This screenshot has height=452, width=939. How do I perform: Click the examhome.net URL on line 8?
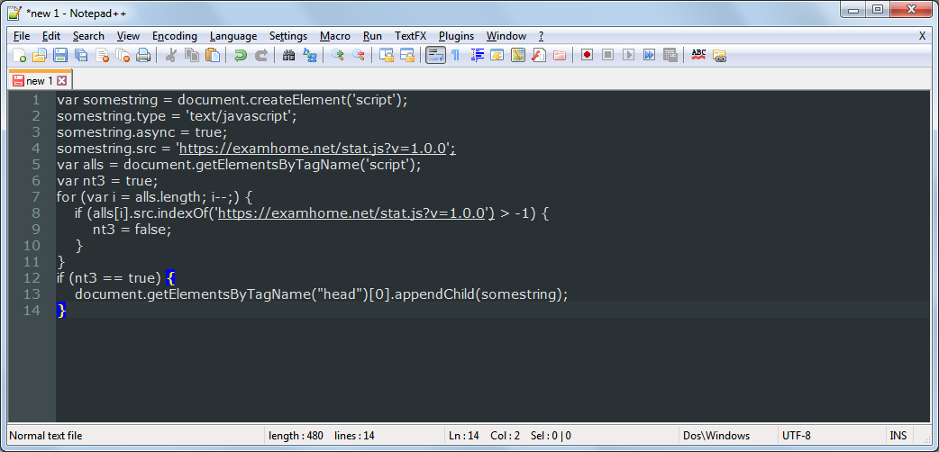tap(351, 212)
